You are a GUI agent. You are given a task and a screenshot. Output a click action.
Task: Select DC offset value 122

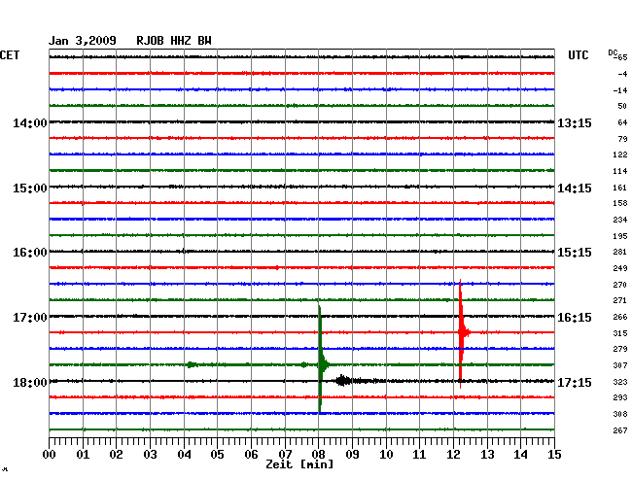(x=620, y=154)
